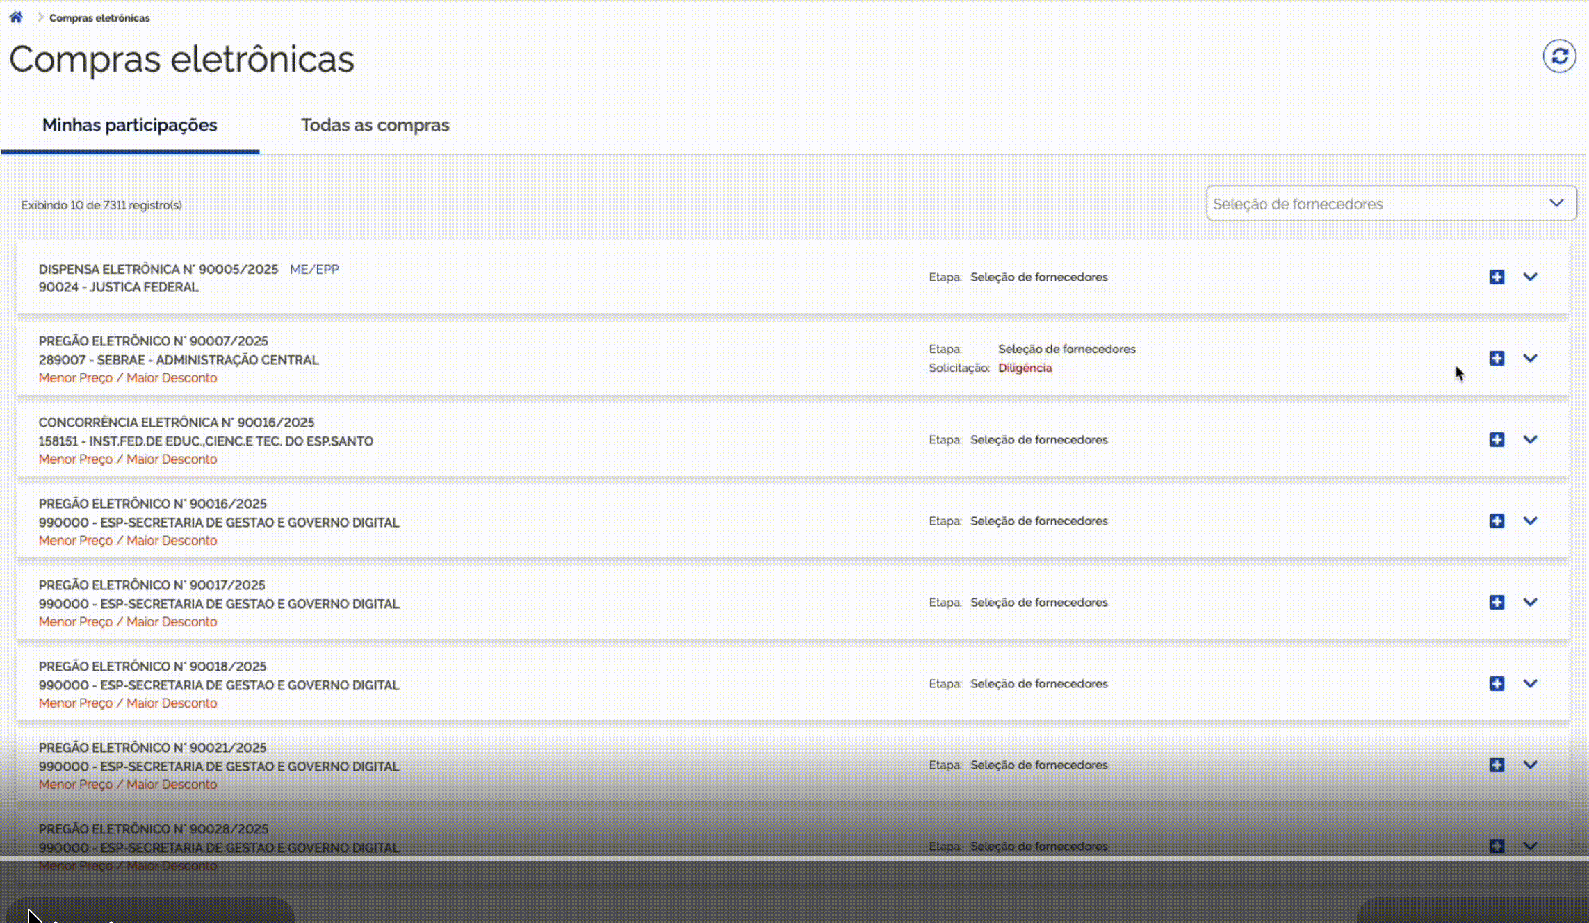Open the Seleção de fornecedores filter dropdown
1589x923 pixels.
[1390, 204]
